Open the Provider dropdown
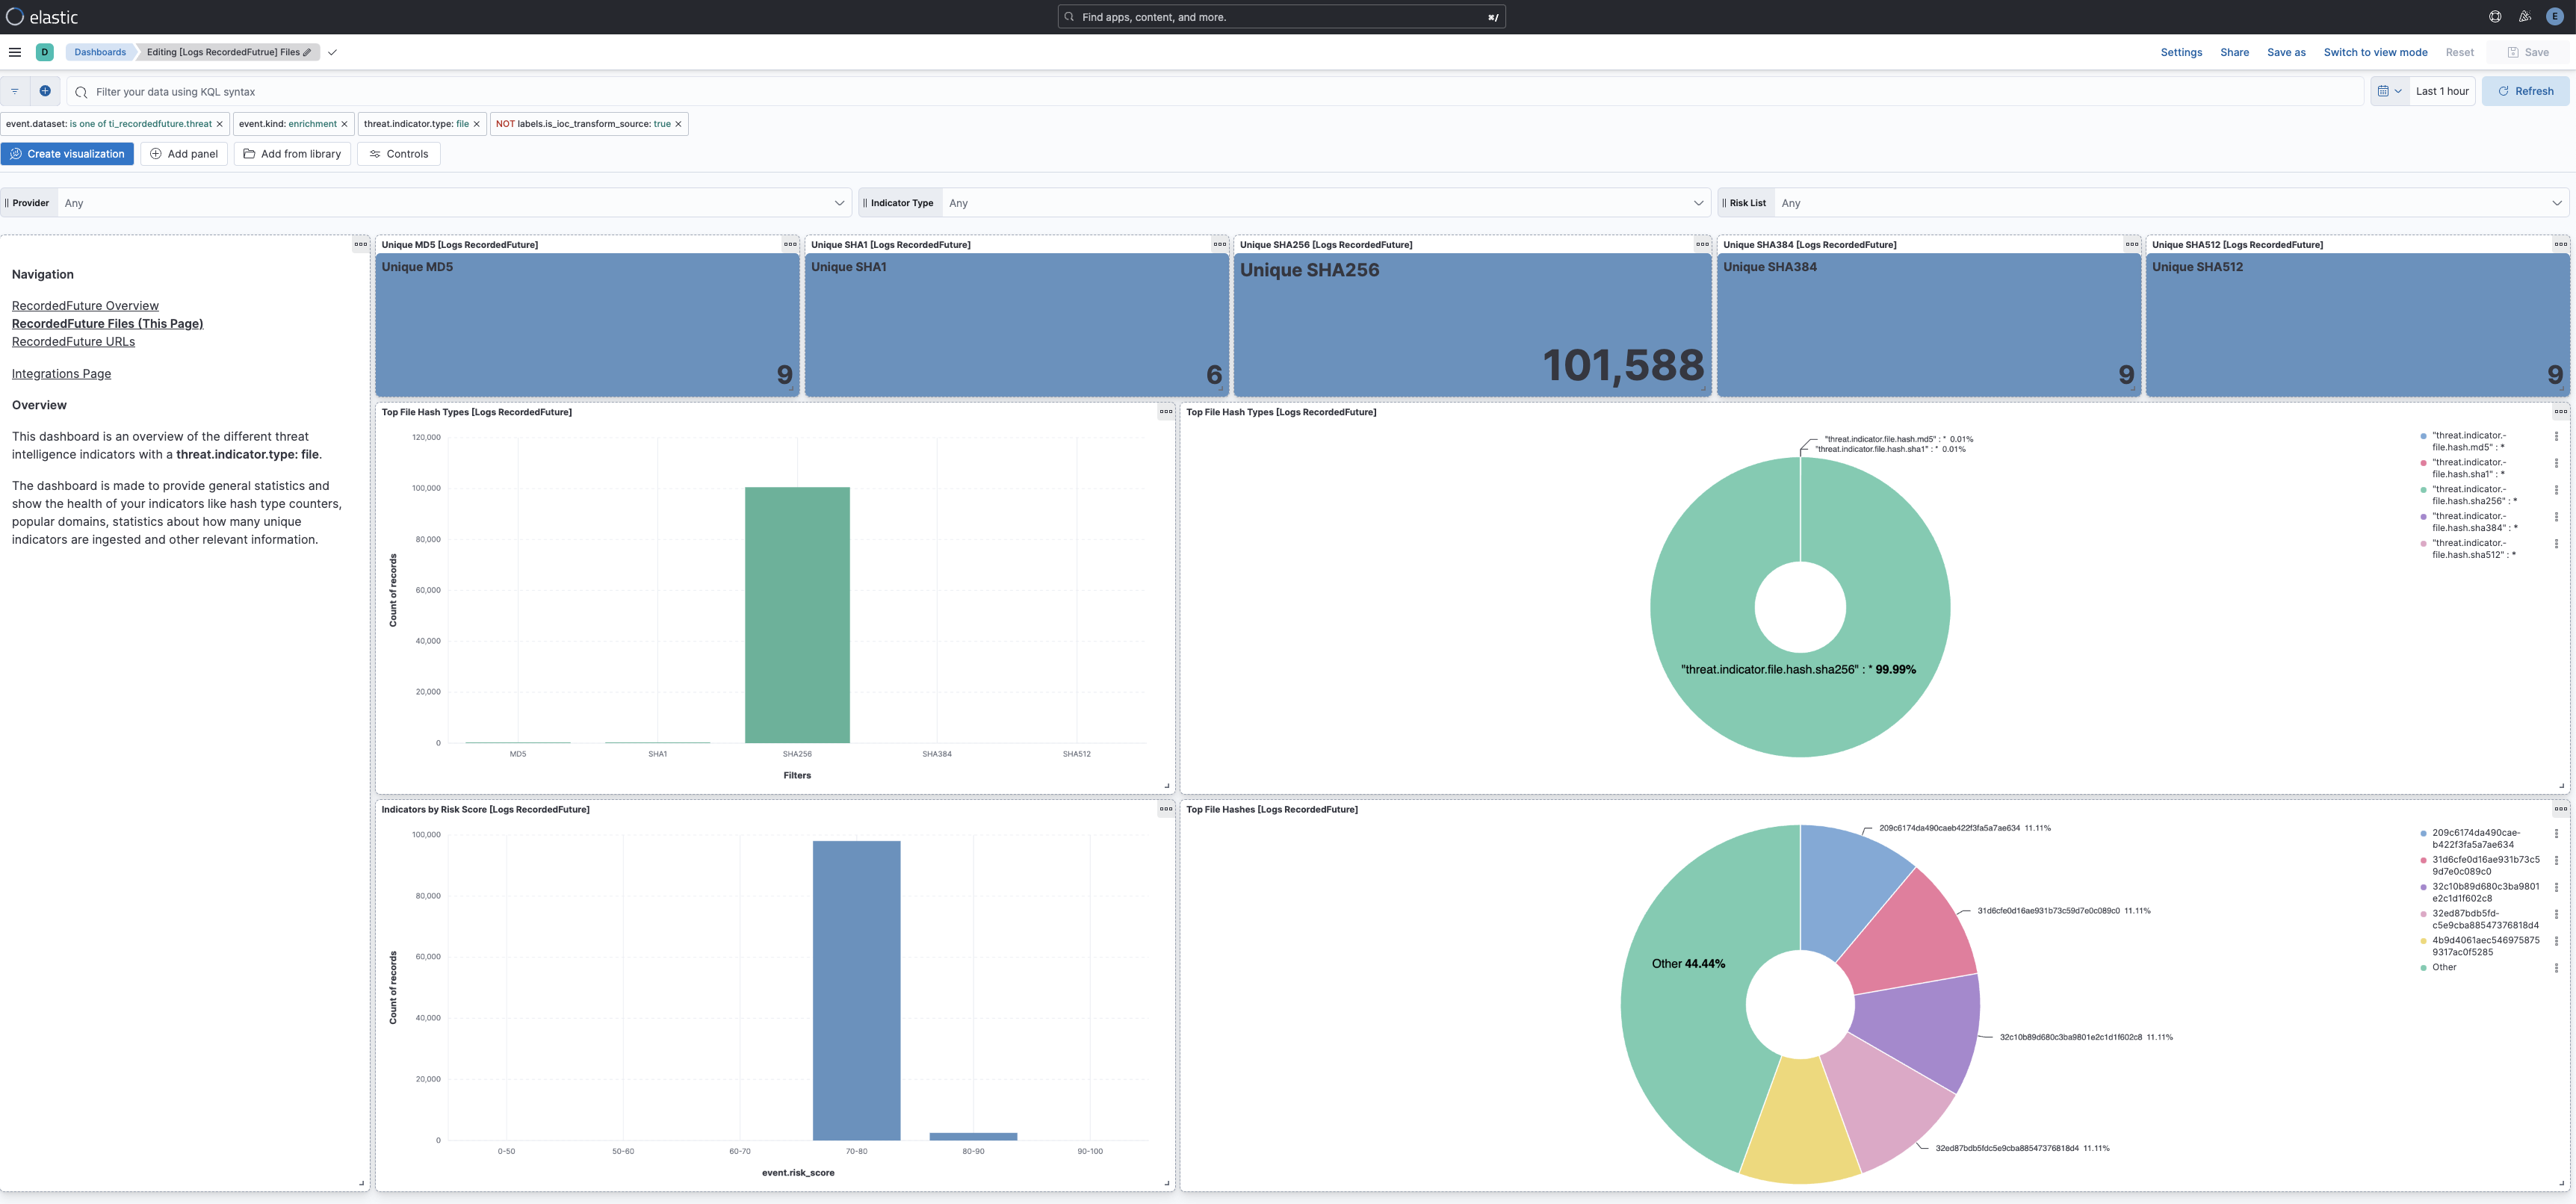Viewport: 2576px width, 1204px height. (x=840, y=203)
